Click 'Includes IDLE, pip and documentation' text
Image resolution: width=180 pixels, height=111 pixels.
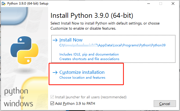88,54
